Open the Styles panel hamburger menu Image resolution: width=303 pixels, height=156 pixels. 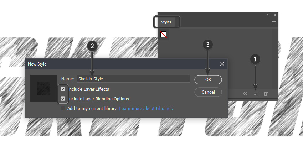[274, 22]
